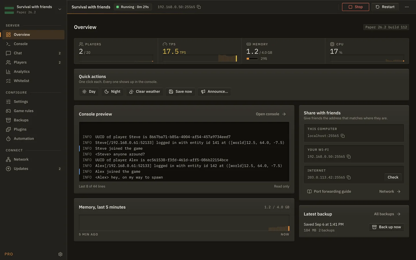The height and width of the screenshot is (260, 416).
Task: Click the Port forwarding guide book icon
Action: 309,192
